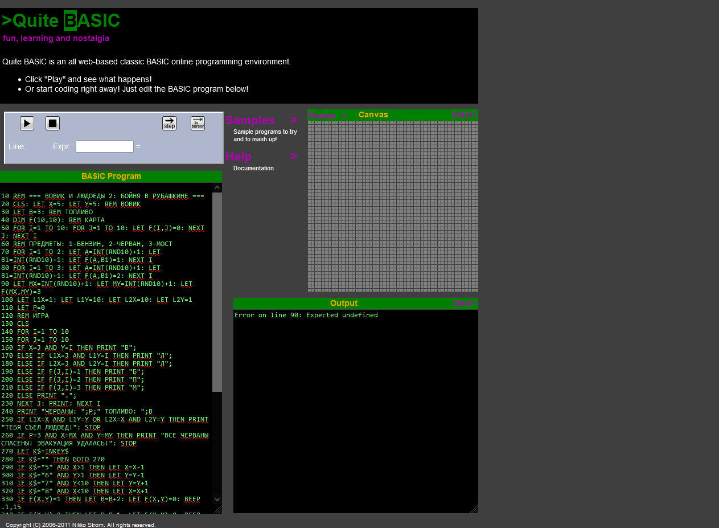Viewport: 719px width, 528px height.
Task: Click the 'Output' panel header title
Action: click(344, 303)
